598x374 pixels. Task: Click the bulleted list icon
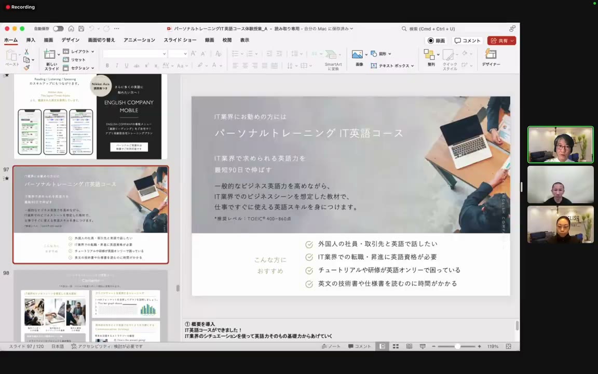235,54
